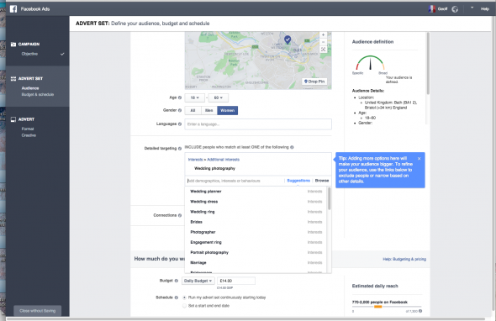Click the Connections info icon
The image size is (496, 321).
(180, 215)
